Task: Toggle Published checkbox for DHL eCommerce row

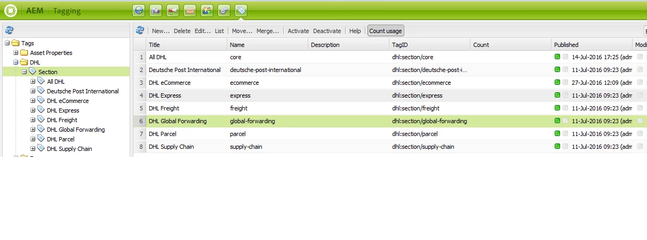Action: pos(565,82)
